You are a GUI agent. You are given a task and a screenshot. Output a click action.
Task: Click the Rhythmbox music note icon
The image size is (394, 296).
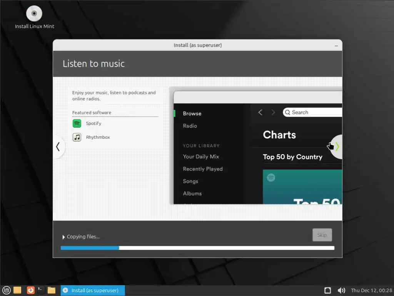(x=77, y=137)
